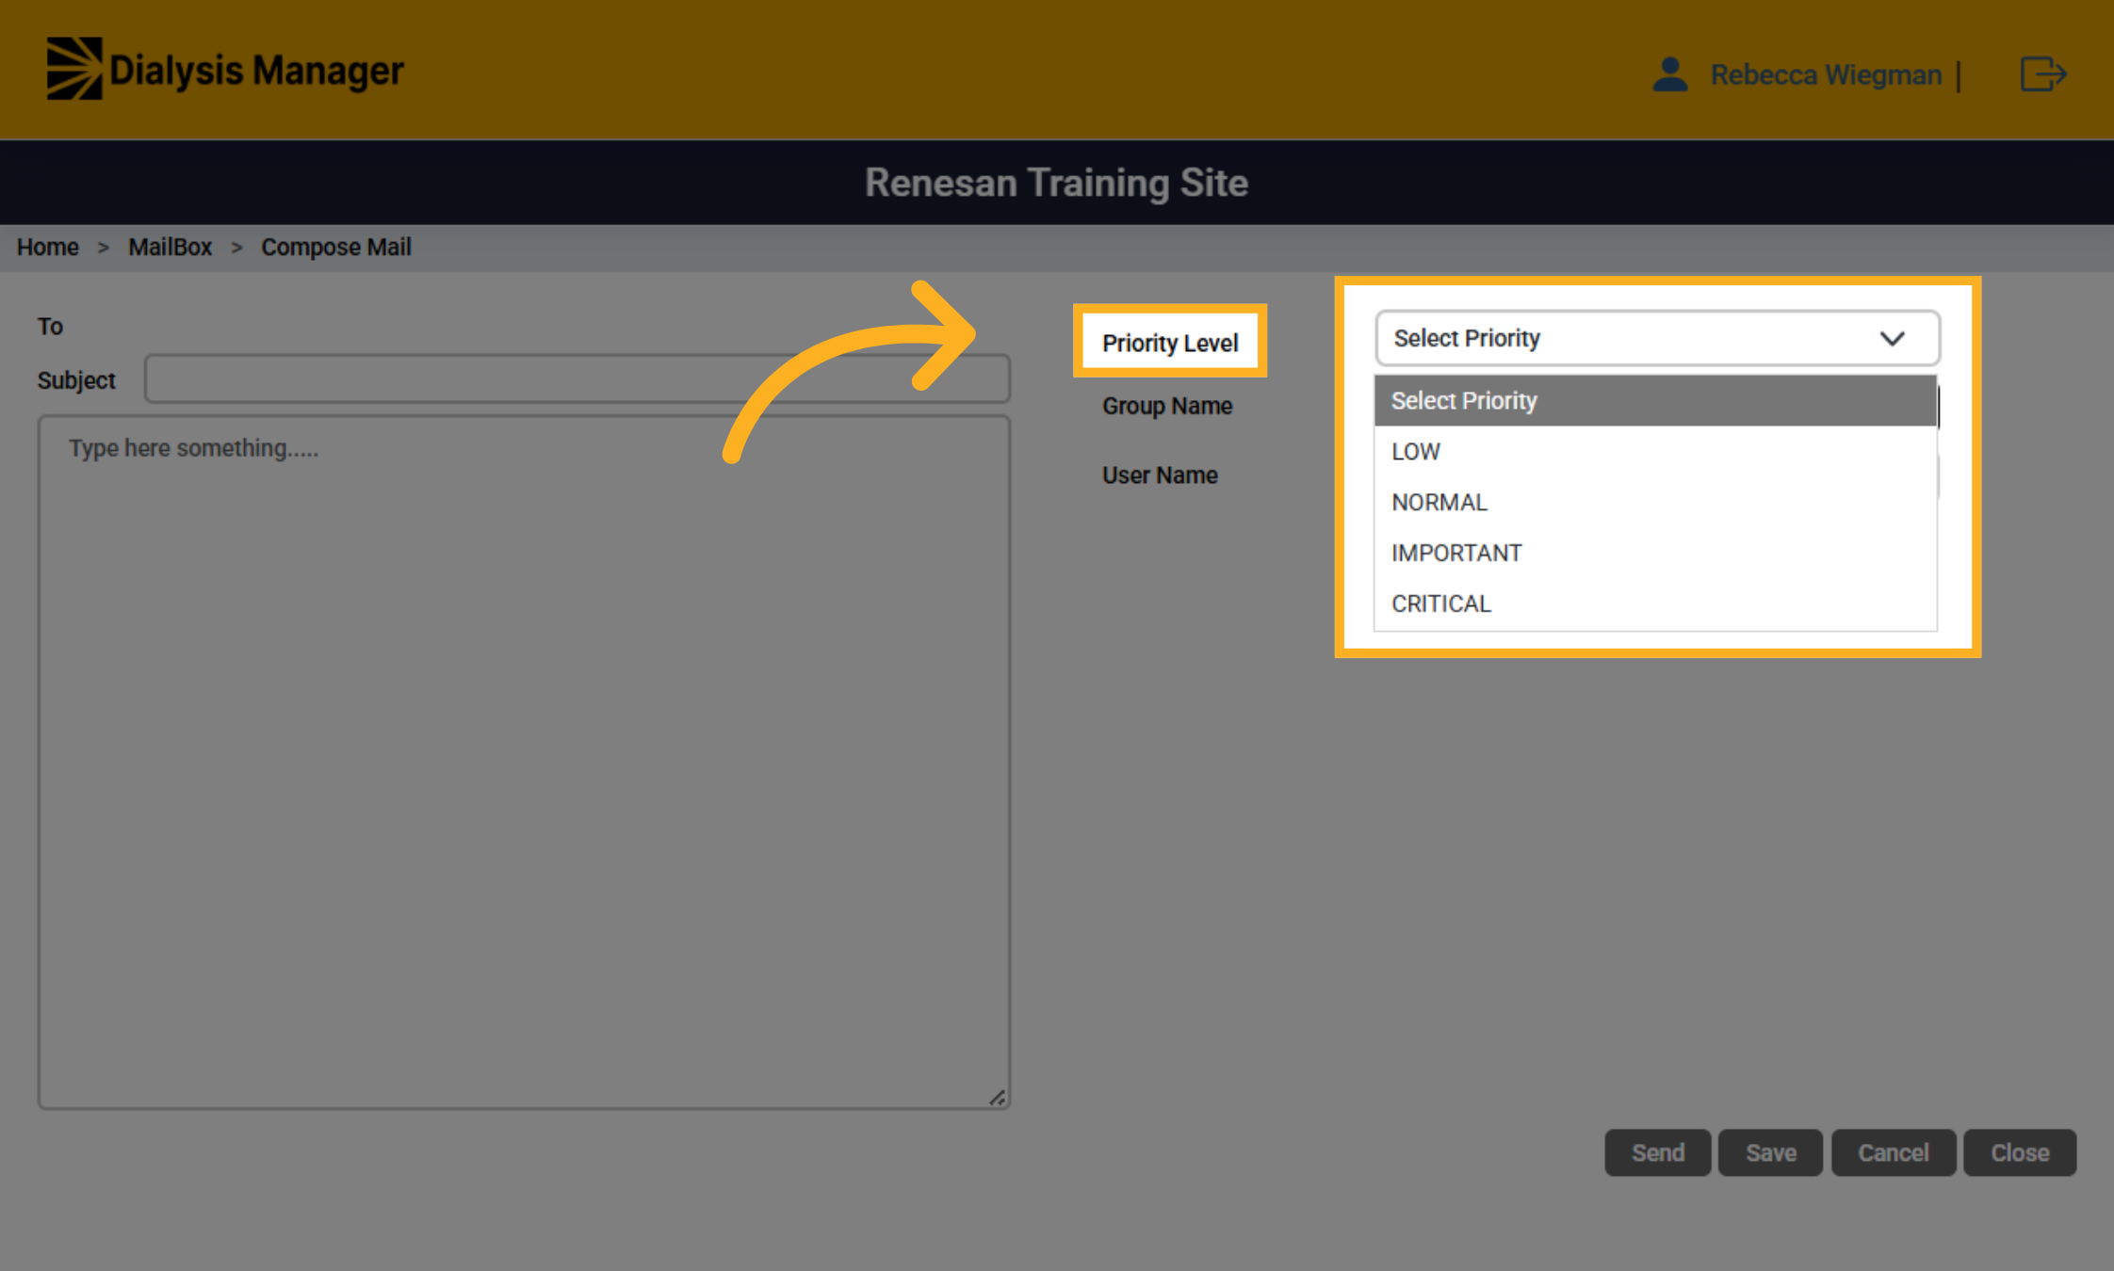Click the text area resize handle
The height and width of the screenshot is (1271, 2114).
[998, 1098]
